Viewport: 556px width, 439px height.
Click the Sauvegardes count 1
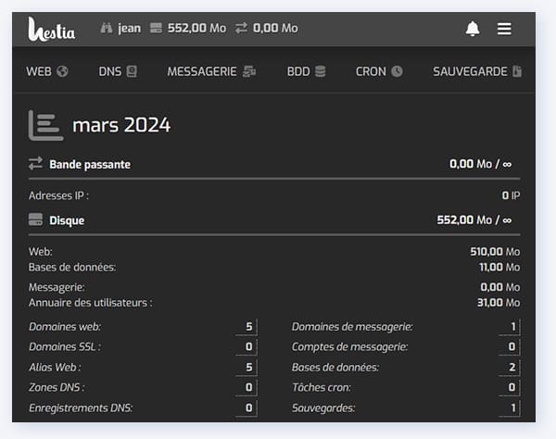(512, 408)
